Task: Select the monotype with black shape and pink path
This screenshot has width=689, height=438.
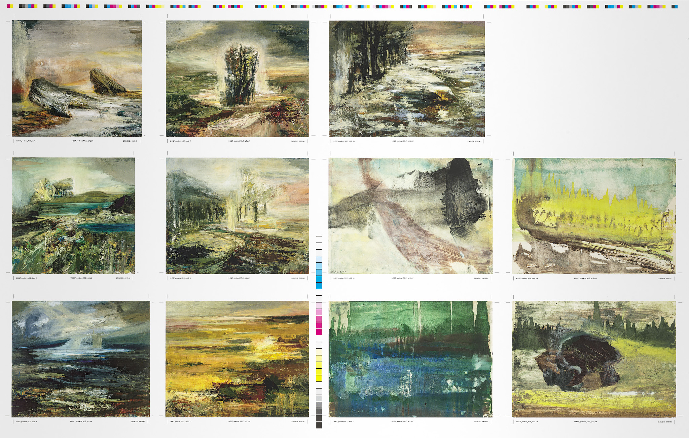Action: [410, 216]
